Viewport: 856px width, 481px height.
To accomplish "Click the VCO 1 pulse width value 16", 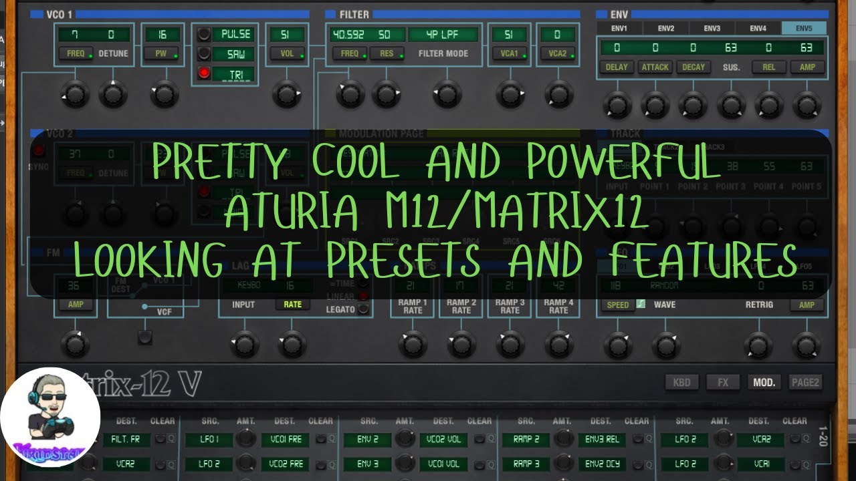I will click(x=161, y=34).
